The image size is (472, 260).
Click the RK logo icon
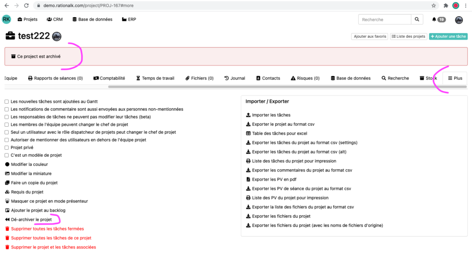pos(6,19)
